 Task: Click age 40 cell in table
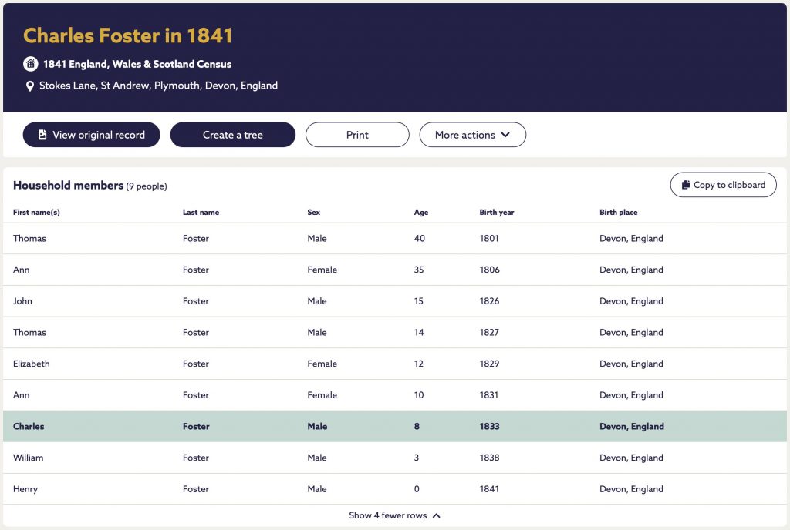419,238
